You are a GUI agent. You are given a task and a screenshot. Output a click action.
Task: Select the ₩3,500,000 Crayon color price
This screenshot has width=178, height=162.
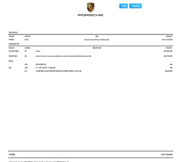[168, 51]
